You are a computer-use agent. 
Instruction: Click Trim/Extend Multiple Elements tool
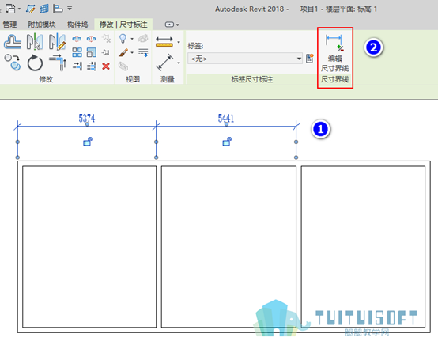click(x=92, y=66)
